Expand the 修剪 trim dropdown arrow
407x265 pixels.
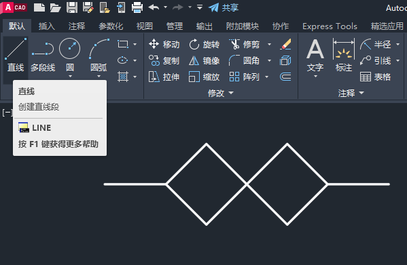[269, 45]
